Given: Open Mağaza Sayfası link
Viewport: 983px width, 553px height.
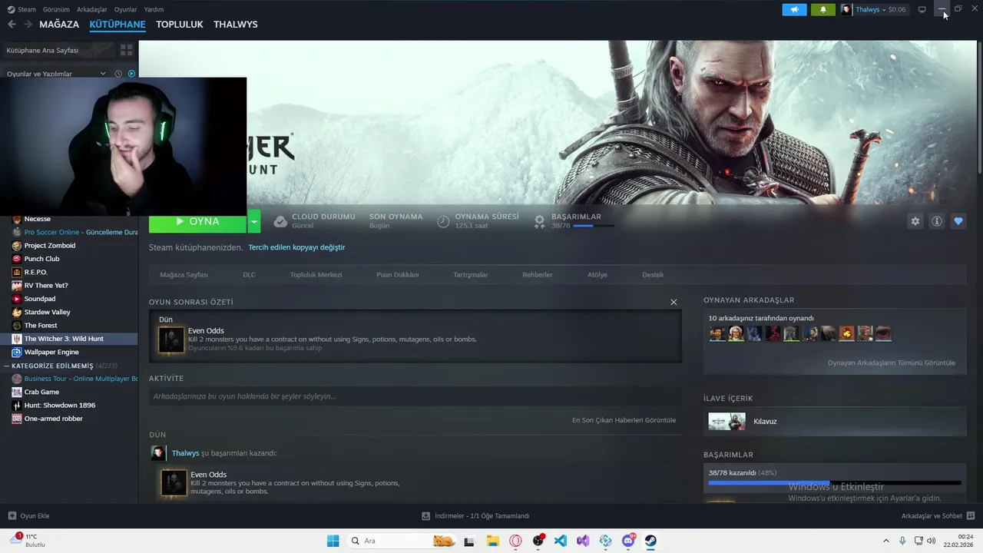Looking at the screenshot, I should pos(184,274).
